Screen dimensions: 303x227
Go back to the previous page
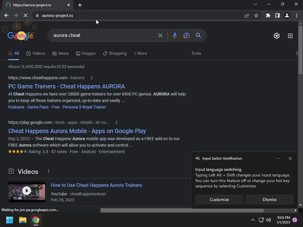(7, 15)
